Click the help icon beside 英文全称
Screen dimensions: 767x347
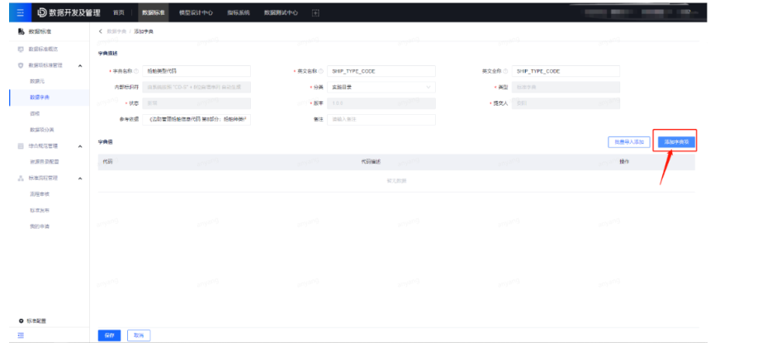(506, 71)
